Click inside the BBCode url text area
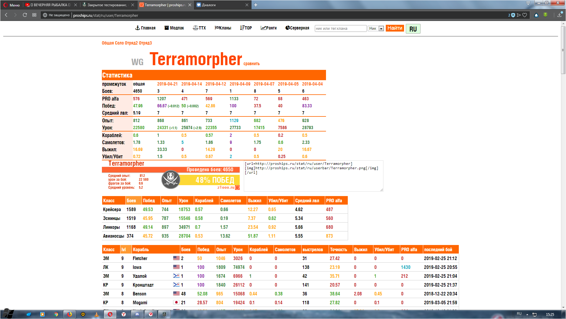The image size is (566, 319). click(x=313, y=176)
